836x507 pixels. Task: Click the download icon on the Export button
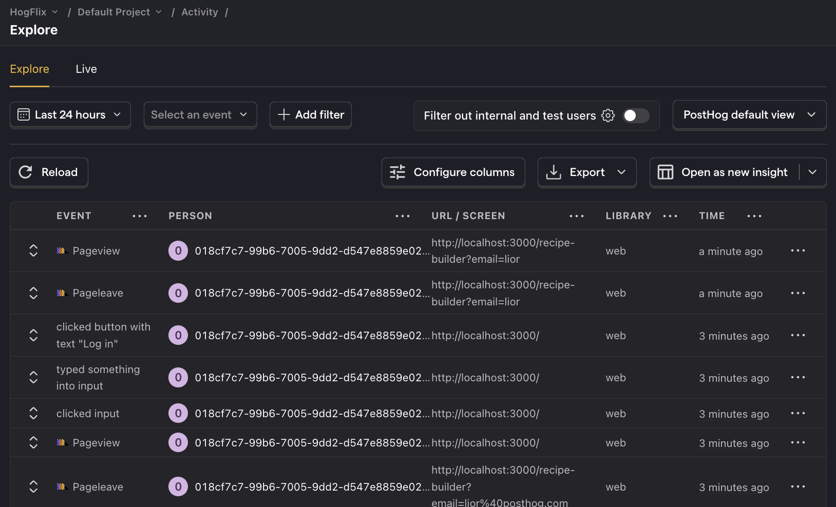554,172
